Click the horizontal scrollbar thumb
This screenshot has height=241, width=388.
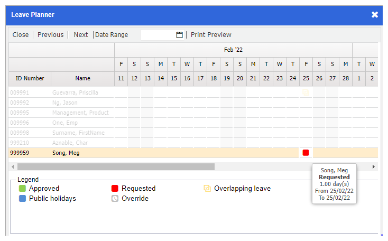[x=116, y=167]
